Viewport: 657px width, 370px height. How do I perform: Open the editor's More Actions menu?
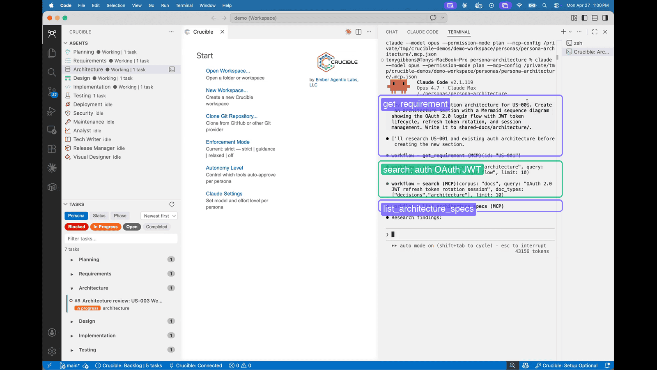pyautogui.click(x=369, y=32)
